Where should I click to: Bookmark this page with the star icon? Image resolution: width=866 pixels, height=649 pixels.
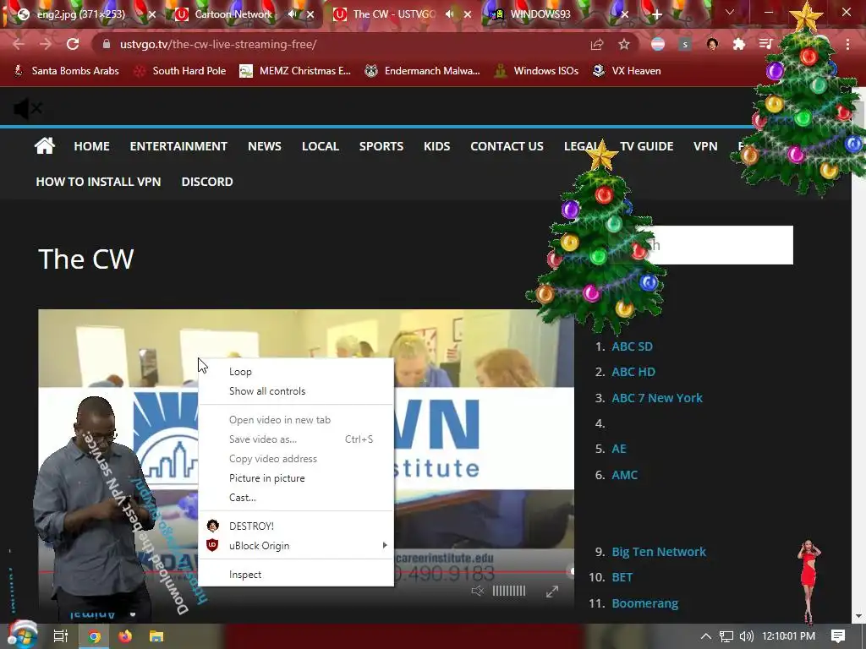click(x=624, y=44)
